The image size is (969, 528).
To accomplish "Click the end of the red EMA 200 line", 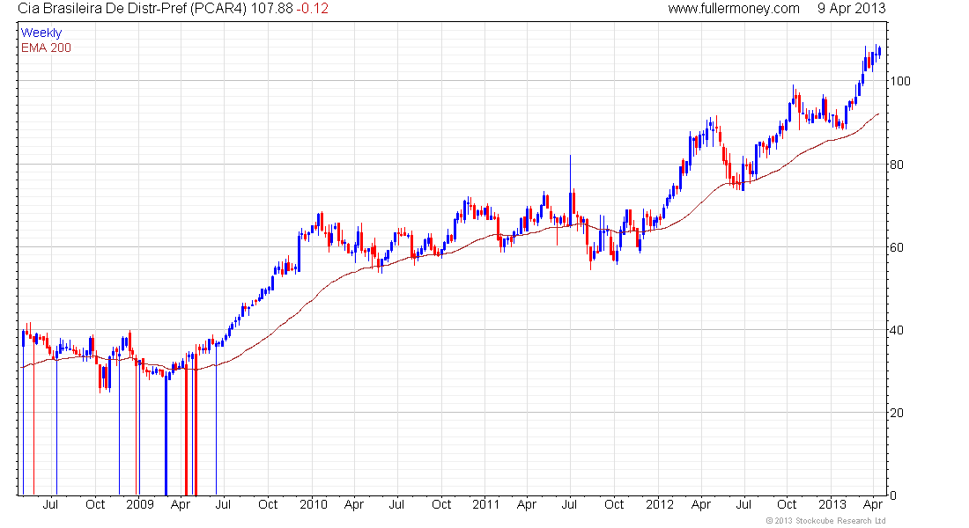I will click(x=878, y=114).
